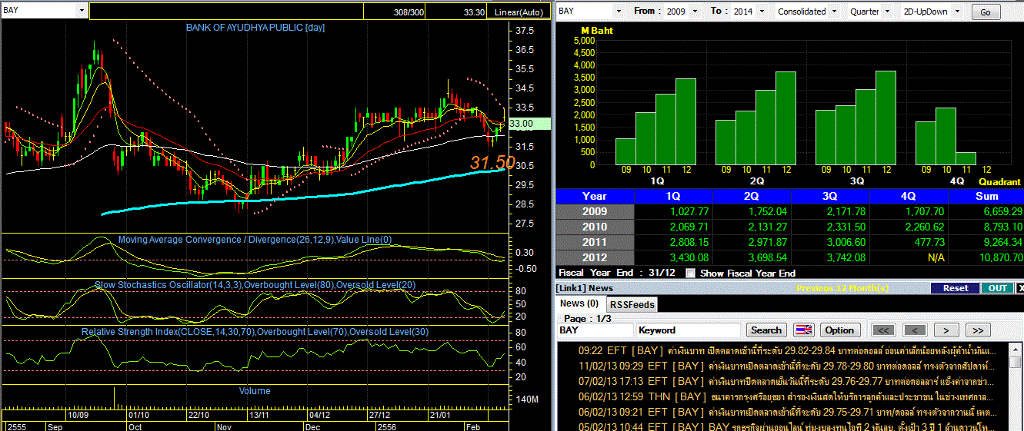Image resolution: width=1024 pixels, height=431 pixels.
Task: Open the 2D-UpDown chart style dropdown
Action: [956, 12]
